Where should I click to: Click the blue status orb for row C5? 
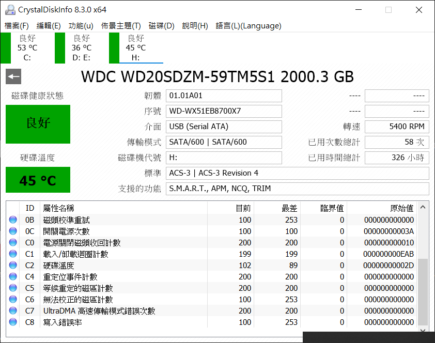(13, 288)
